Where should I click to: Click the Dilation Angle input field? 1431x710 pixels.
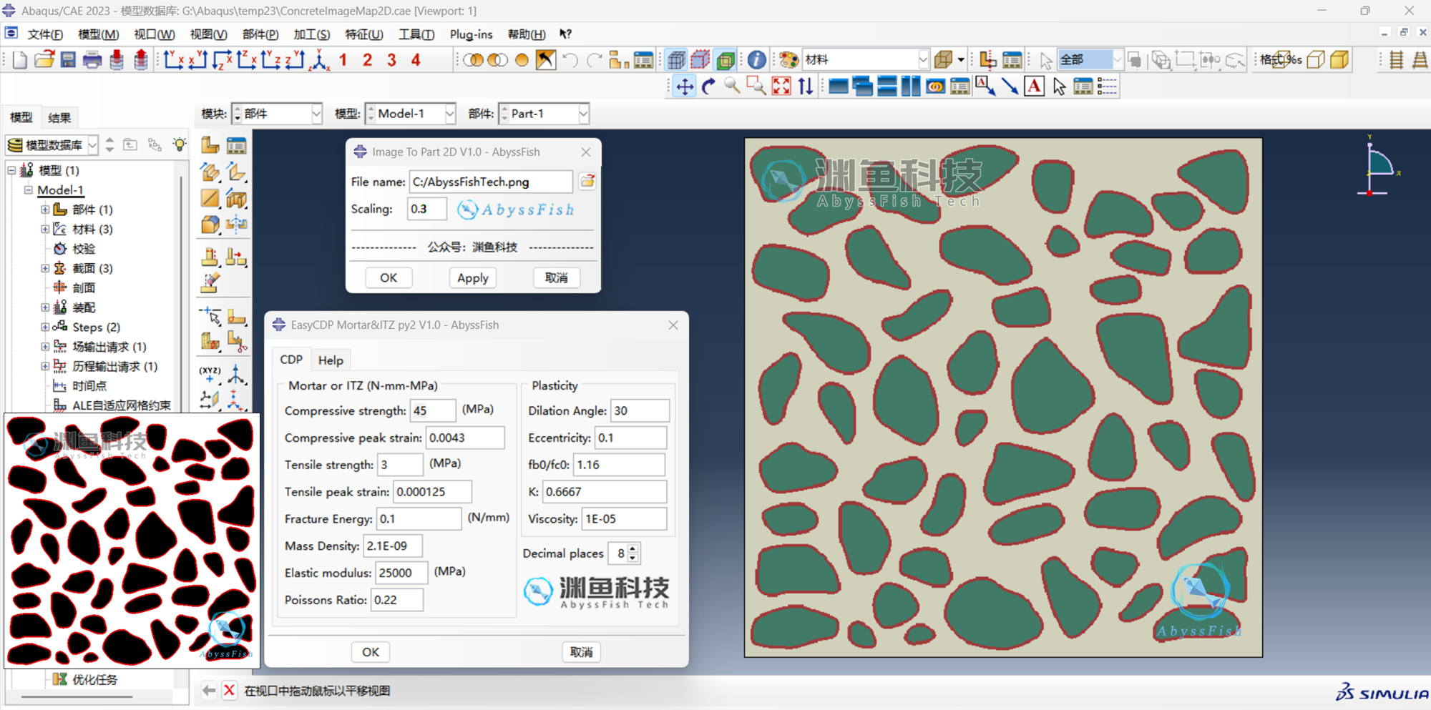pyautogui.click(x=640, y=411)
